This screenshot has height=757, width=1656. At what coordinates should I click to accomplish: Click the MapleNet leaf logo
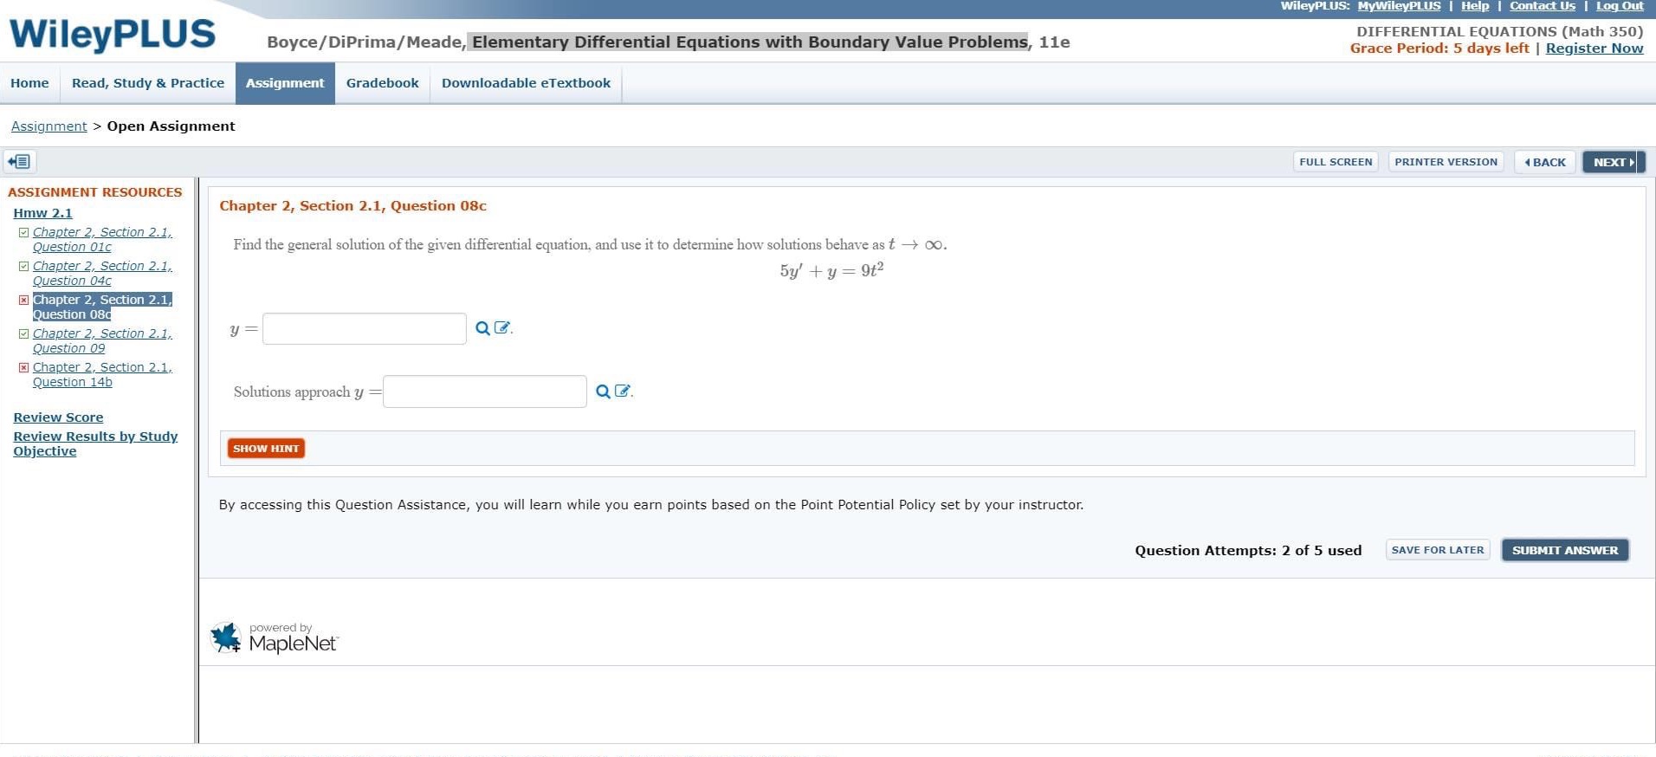[226, 637]
